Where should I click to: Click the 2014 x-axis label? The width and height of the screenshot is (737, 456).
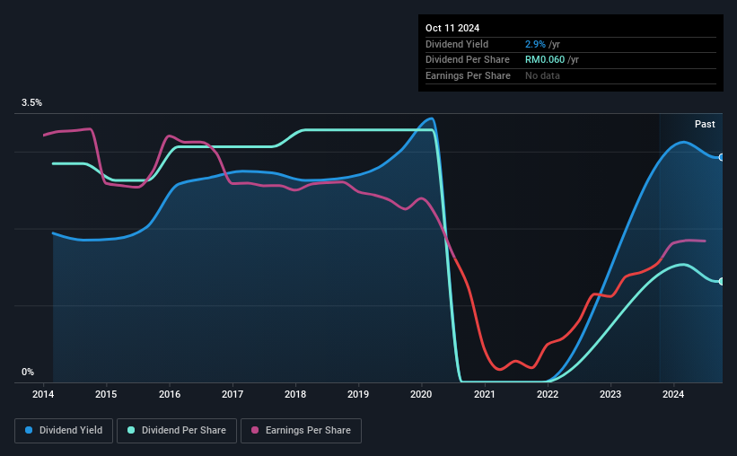(x=43, y=394)
